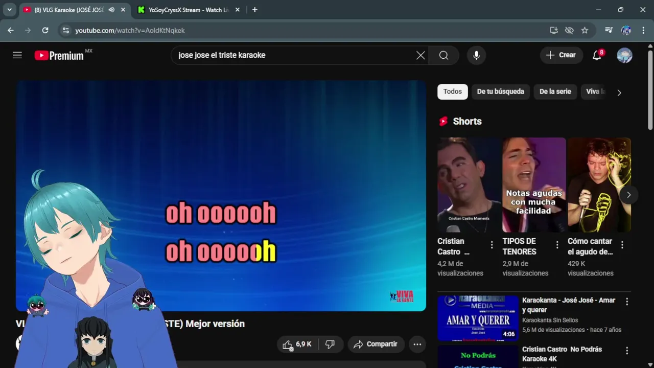Select the De tu búsqueda chip
Image resolution: width=654 pixels, height=368 pixels.
click(x=500, y=91)
